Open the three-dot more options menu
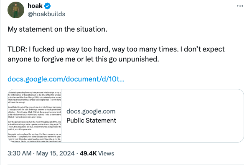 click(240, 6)
